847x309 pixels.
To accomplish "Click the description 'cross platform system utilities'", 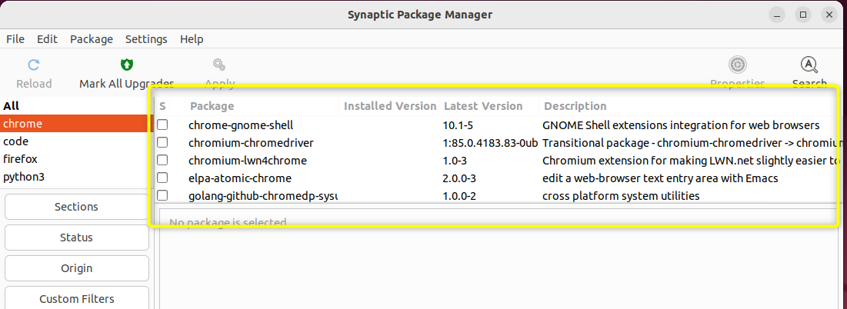I will pos(621,195).
